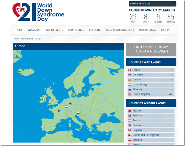Click the Bosnia and Herzegovina flag icon

click(x=130, y=135)
